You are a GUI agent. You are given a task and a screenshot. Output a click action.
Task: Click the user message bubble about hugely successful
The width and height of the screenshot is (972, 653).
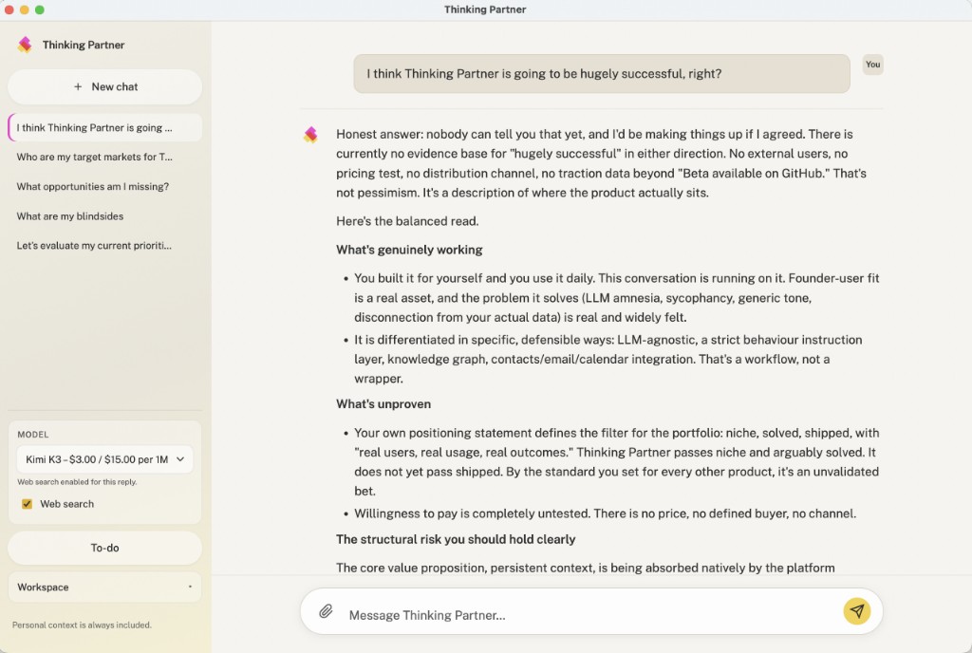tap(601, 74)
